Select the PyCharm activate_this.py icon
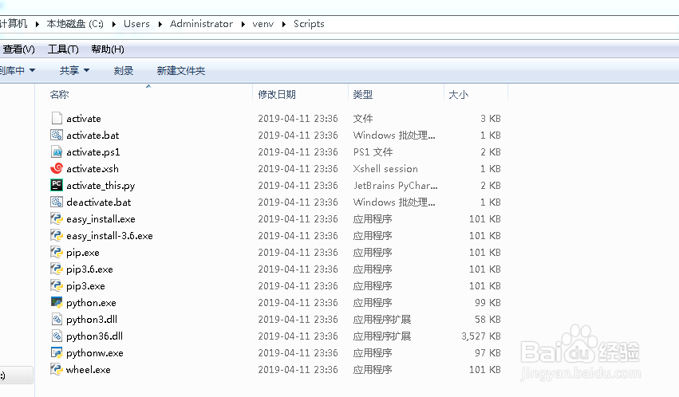The image size is (679, 397). pyautogui.click(x=57, y=185)
